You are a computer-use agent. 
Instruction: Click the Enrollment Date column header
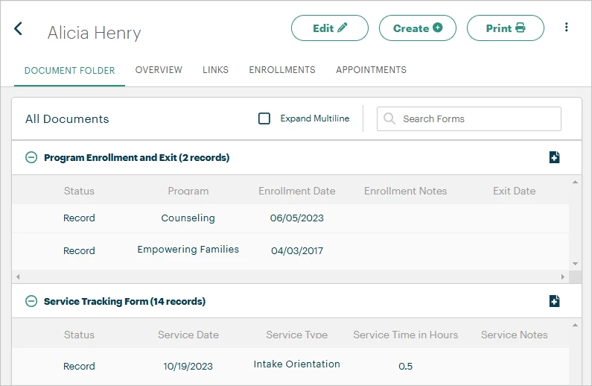[297, 191]
